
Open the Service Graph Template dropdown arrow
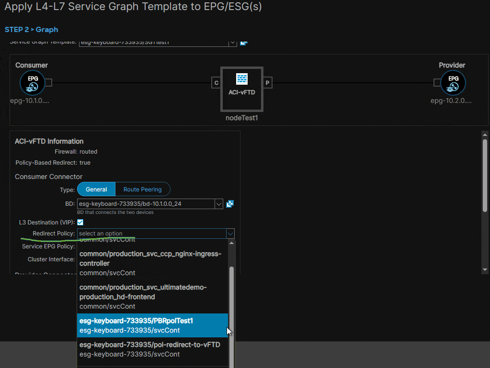232,43
